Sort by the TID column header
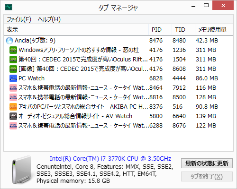 click(183, 30)
